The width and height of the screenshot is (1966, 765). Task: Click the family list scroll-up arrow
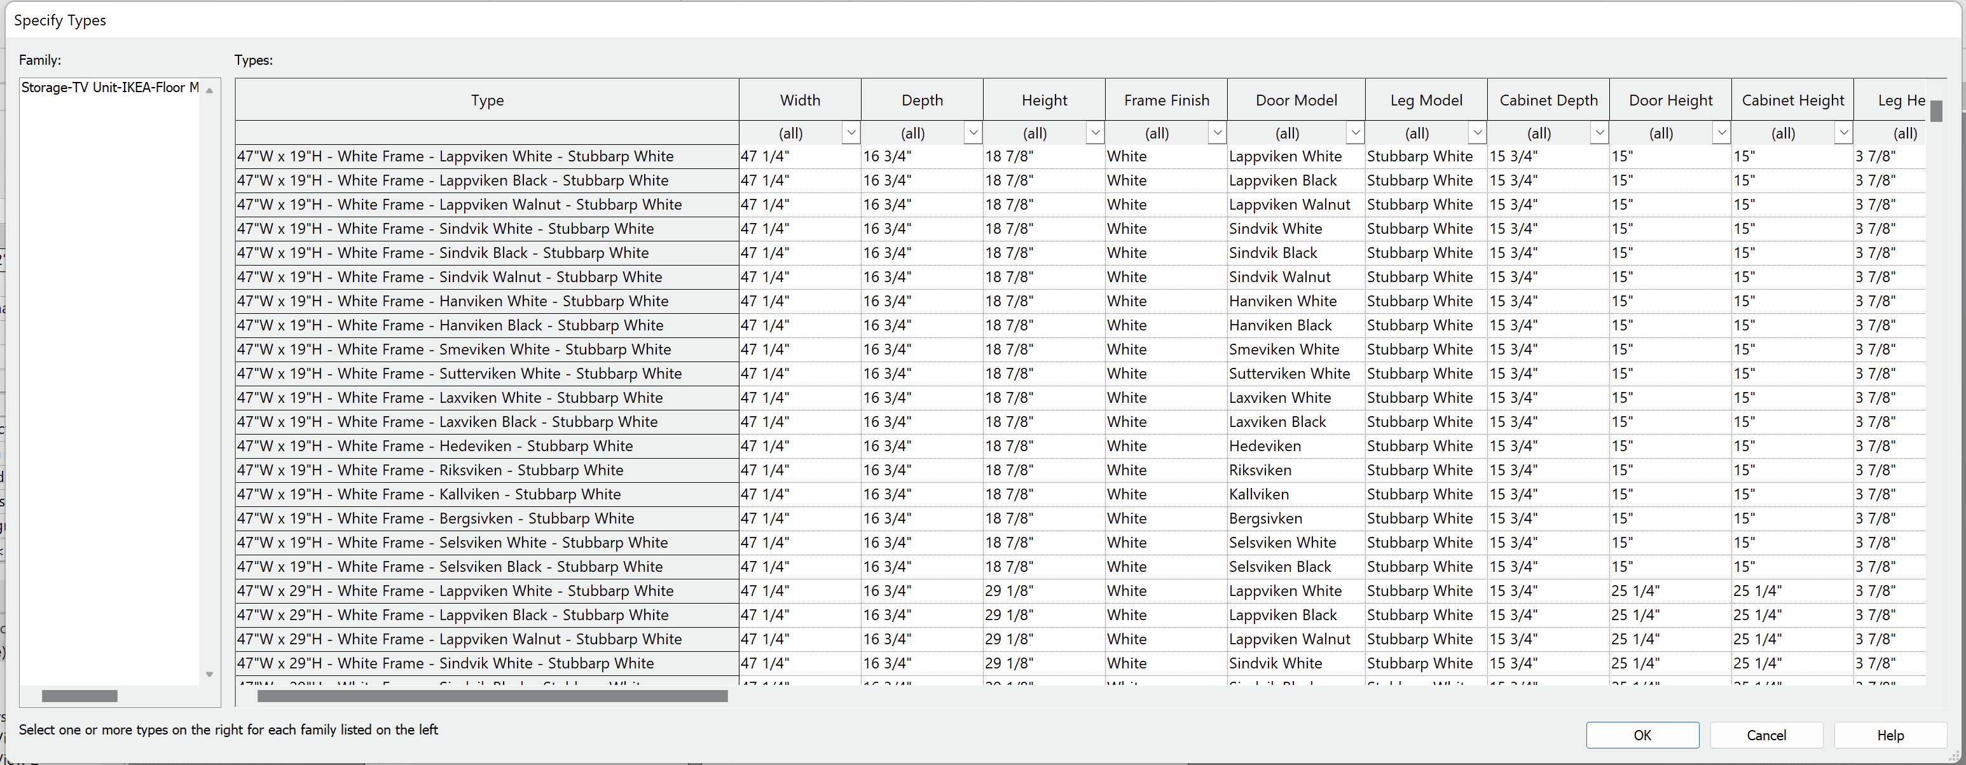210,88
